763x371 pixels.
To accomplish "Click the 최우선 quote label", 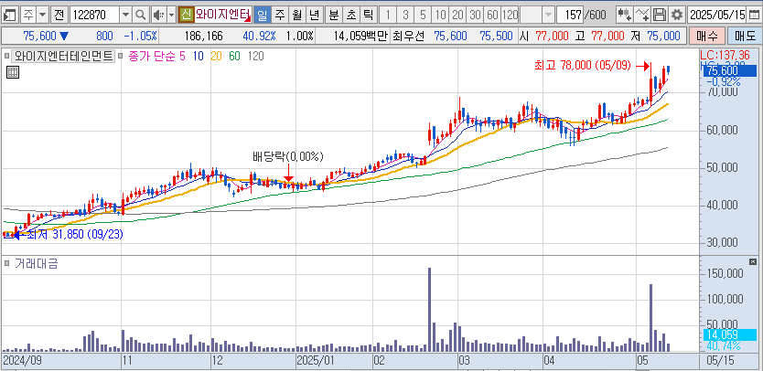I will (x=408, y=36).
